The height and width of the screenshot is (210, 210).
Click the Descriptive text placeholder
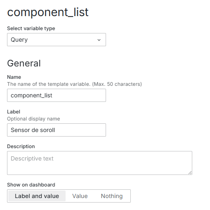[x=32, y=158]
